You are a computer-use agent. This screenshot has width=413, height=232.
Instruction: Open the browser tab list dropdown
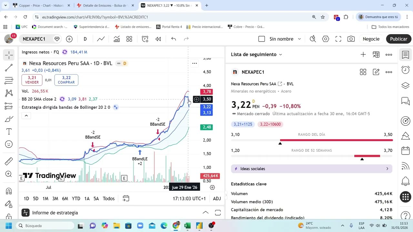pyautogui.click(x=5, y=5)
